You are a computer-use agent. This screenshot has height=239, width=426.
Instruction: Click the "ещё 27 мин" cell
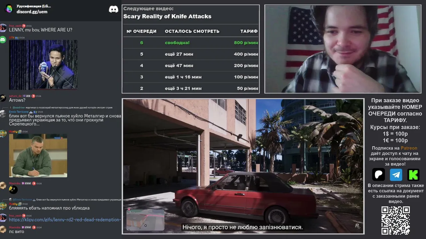pyautogui.click(x=179, y=54)
